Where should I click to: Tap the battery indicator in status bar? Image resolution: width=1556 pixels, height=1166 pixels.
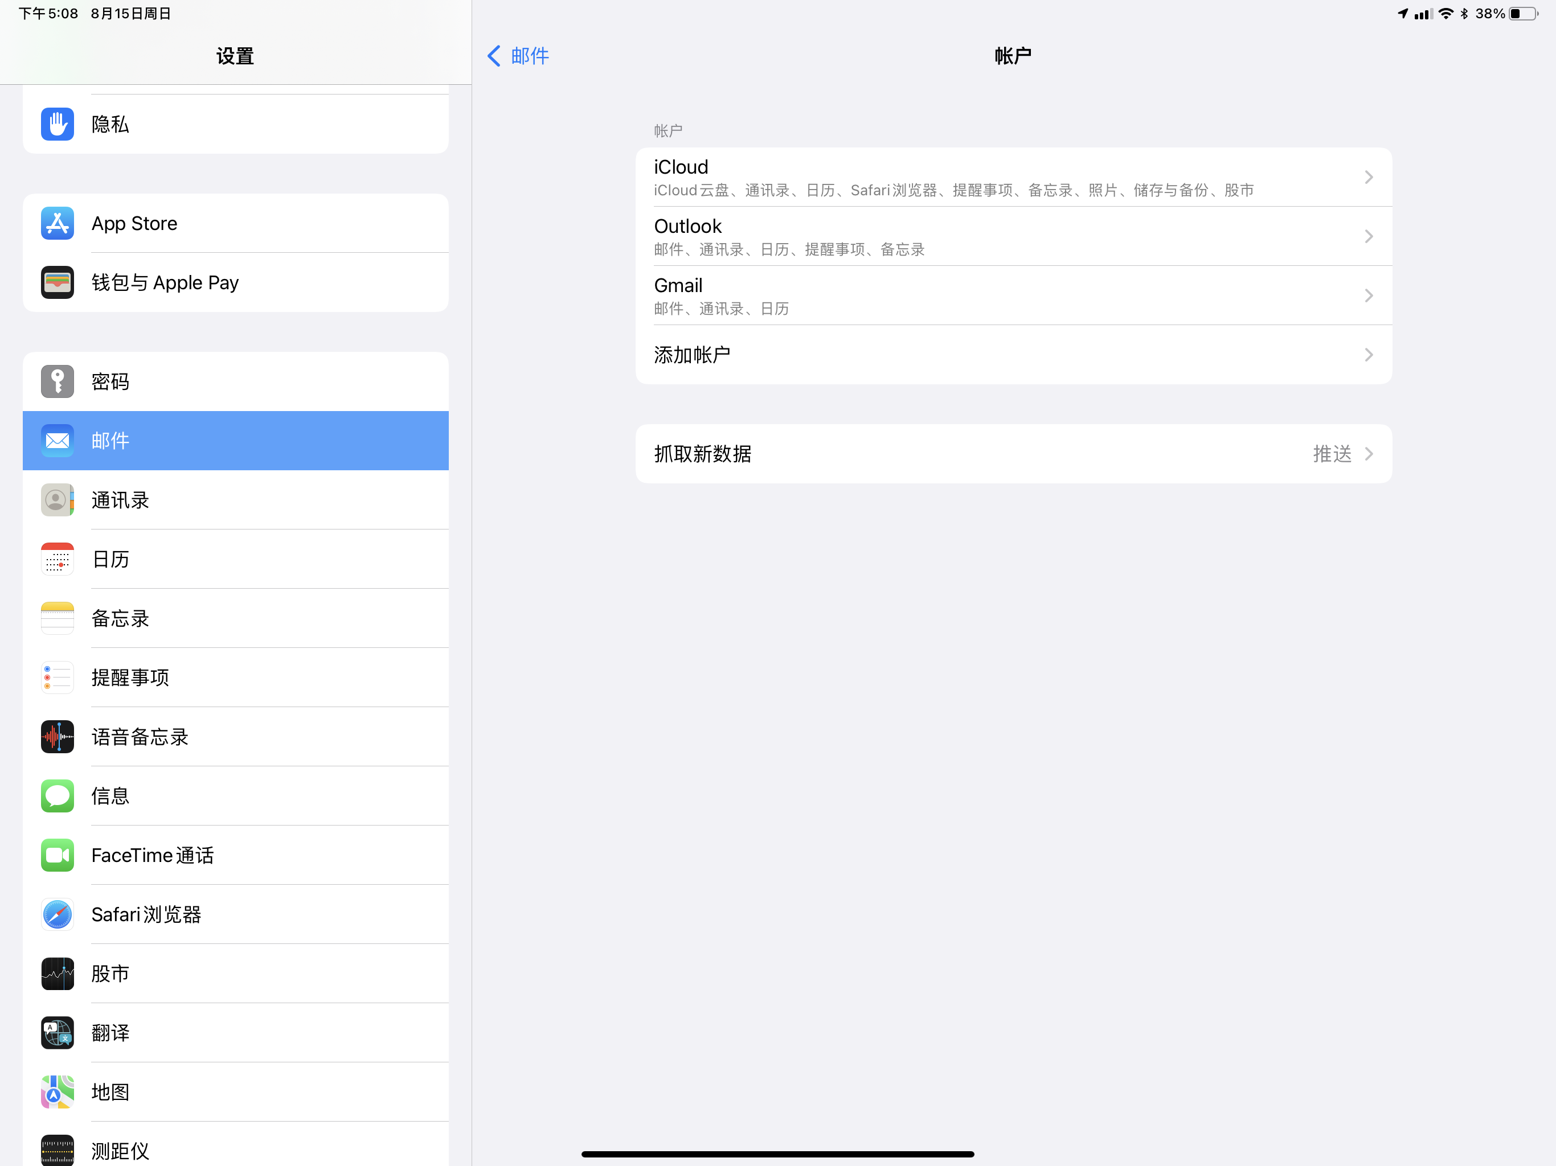pos(1522,14)
